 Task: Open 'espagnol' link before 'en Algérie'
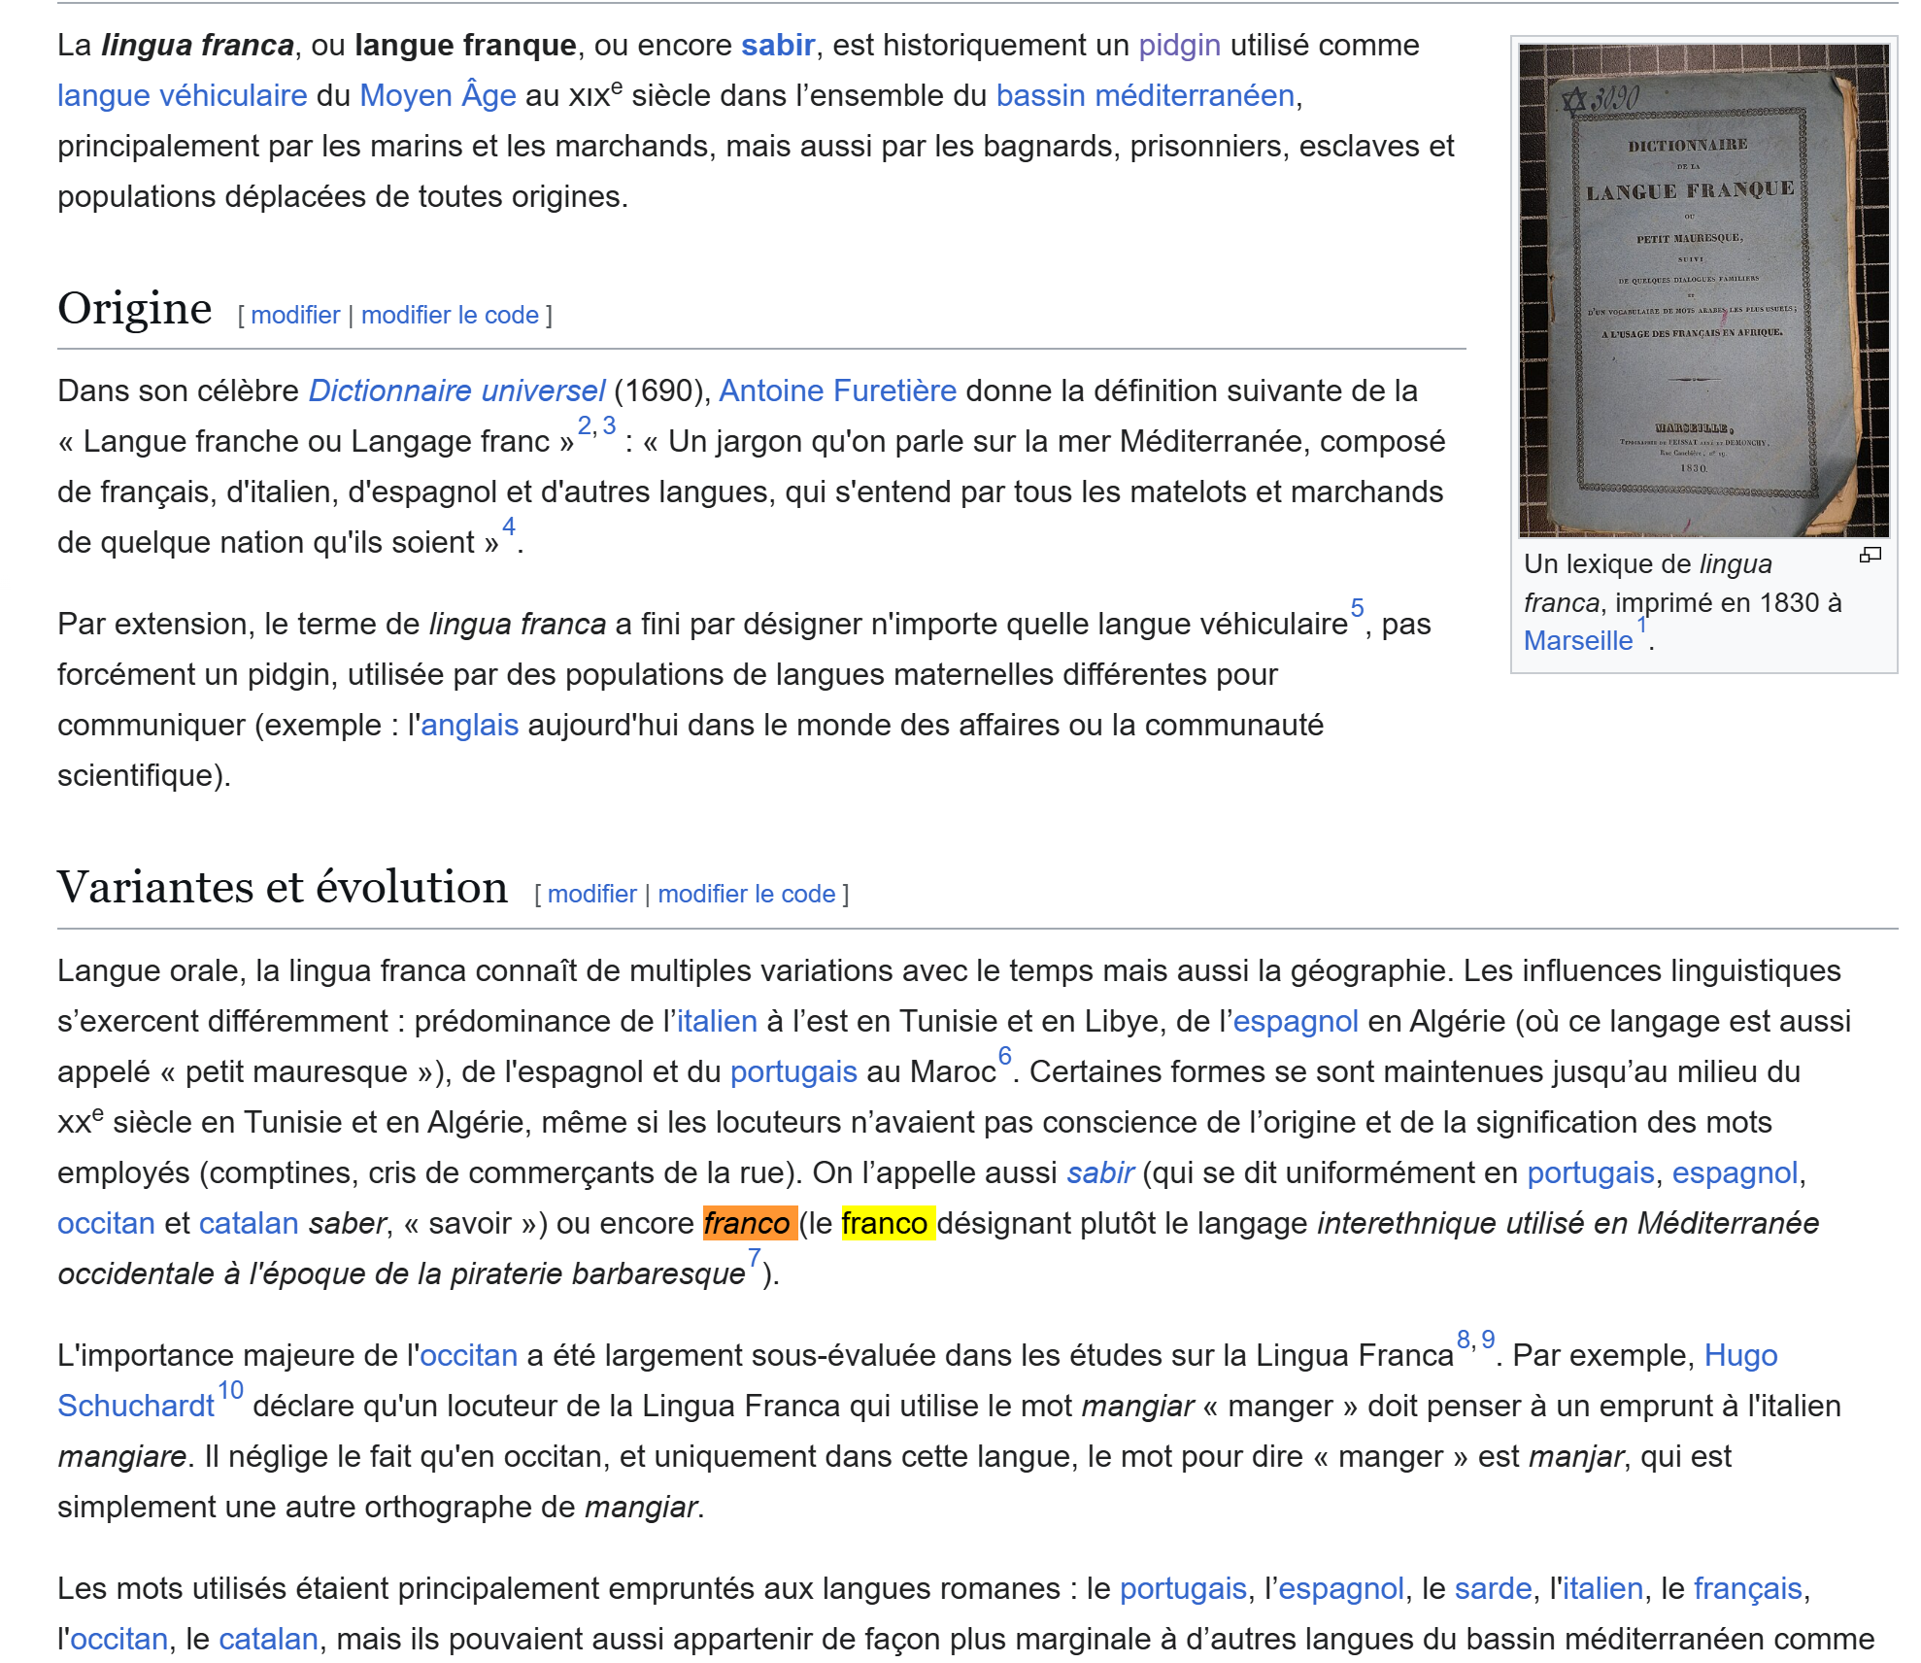1296,1021
